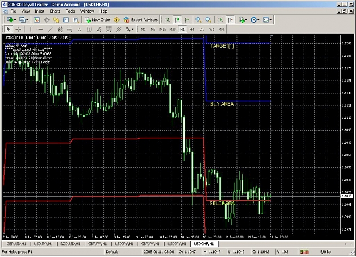
Task: Zoom in on the chart
Action: coord(198,20)
